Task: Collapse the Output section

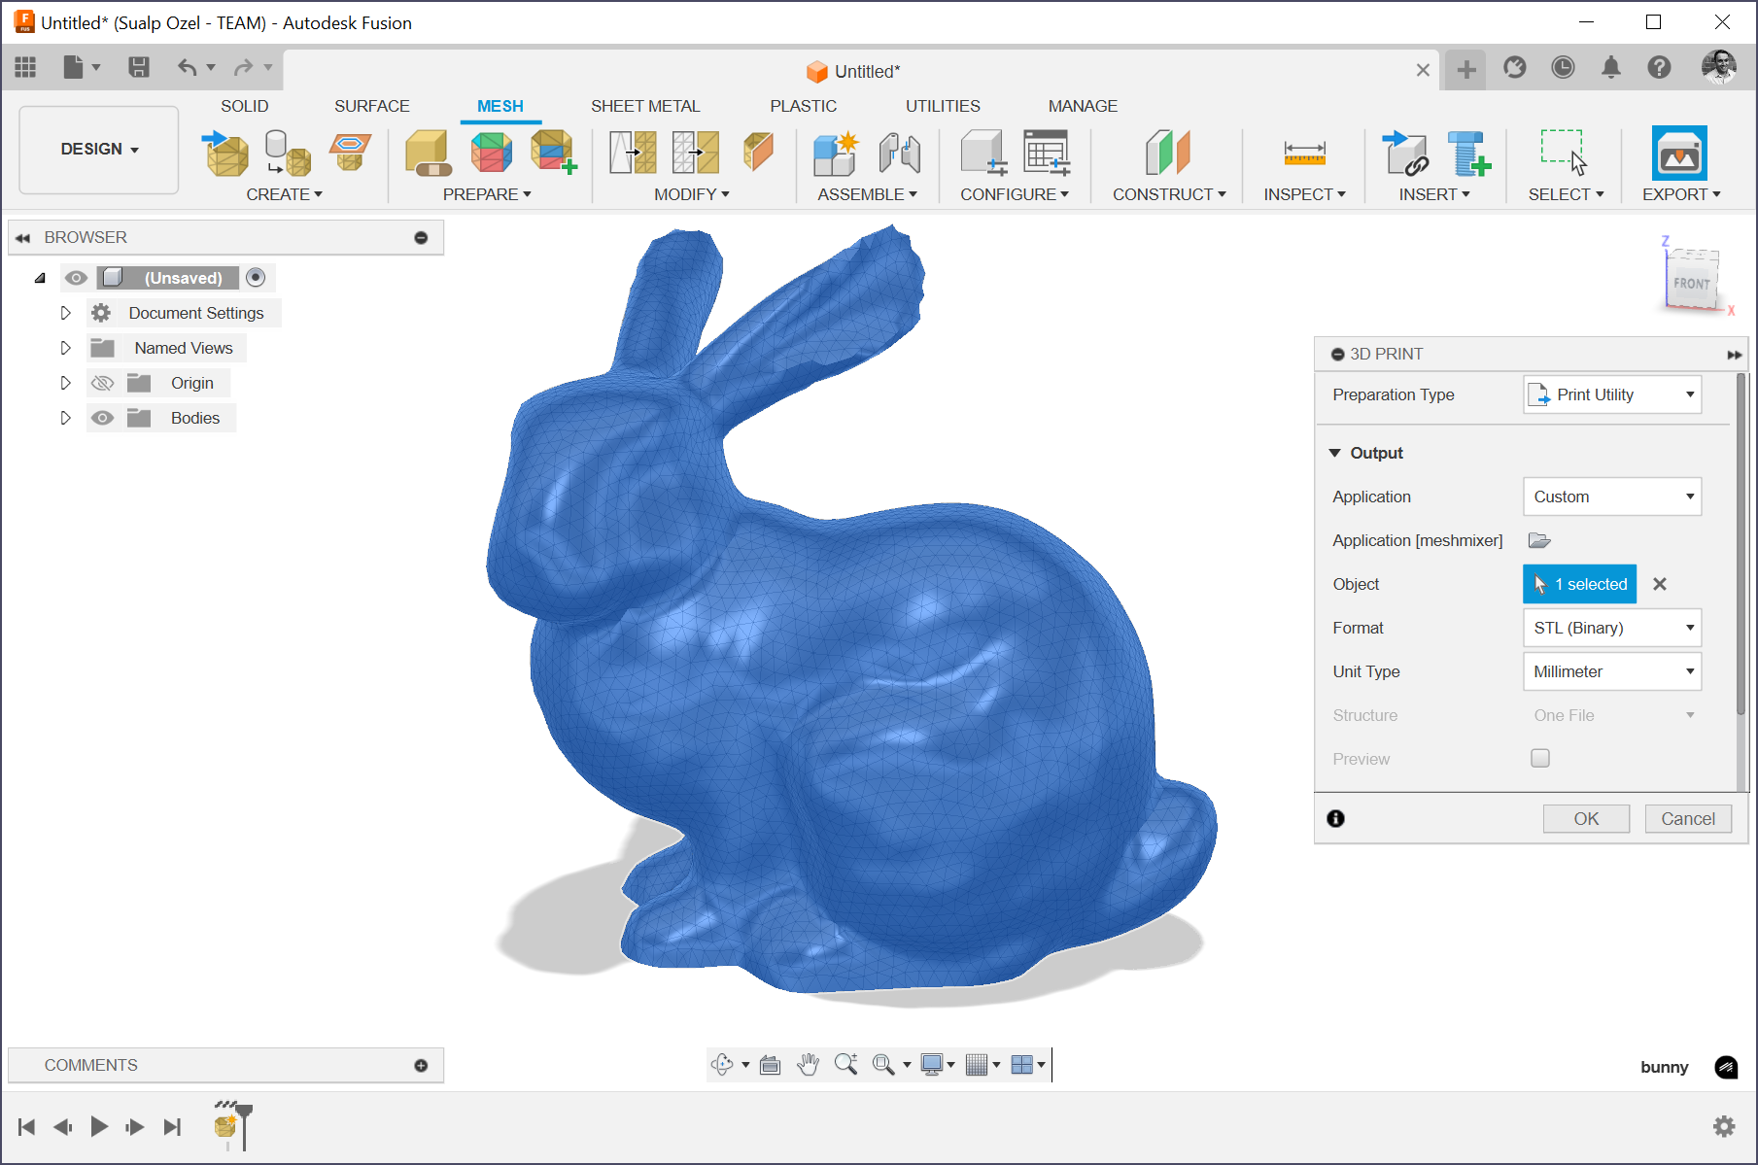Action: point(1335,453)
